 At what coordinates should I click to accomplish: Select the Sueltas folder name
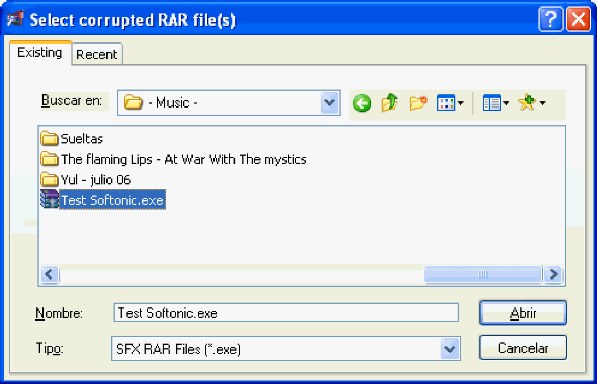click(x=82, y=139)
